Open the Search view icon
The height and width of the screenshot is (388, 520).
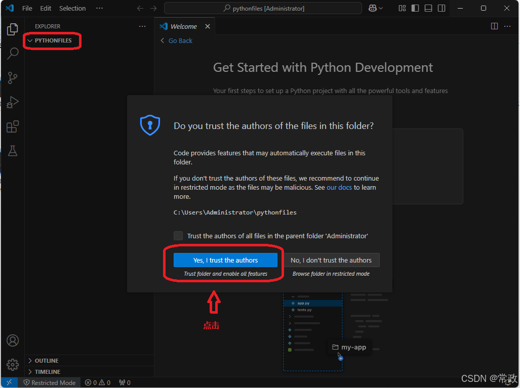(13, 53)
